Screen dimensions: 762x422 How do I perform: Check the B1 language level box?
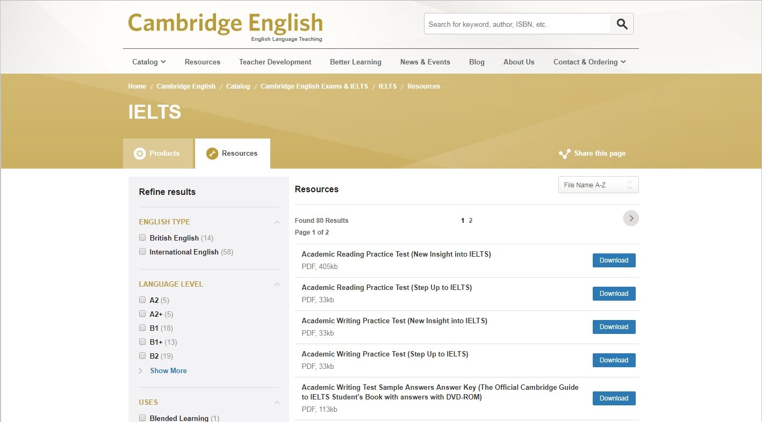[x=142, y=328]
